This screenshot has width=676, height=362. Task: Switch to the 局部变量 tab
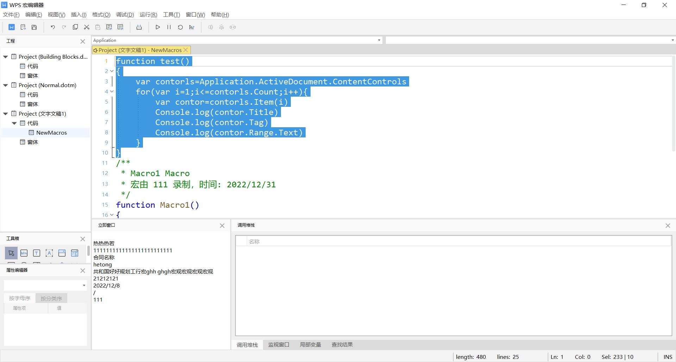click(310, 345)
